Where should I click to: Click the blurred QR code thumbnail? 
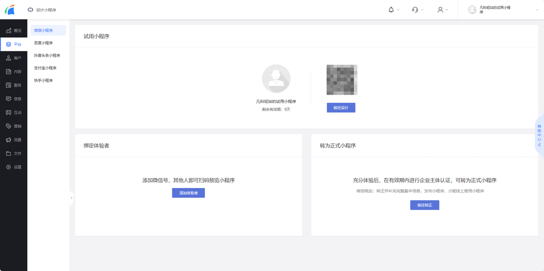click(x=342, y=80)
